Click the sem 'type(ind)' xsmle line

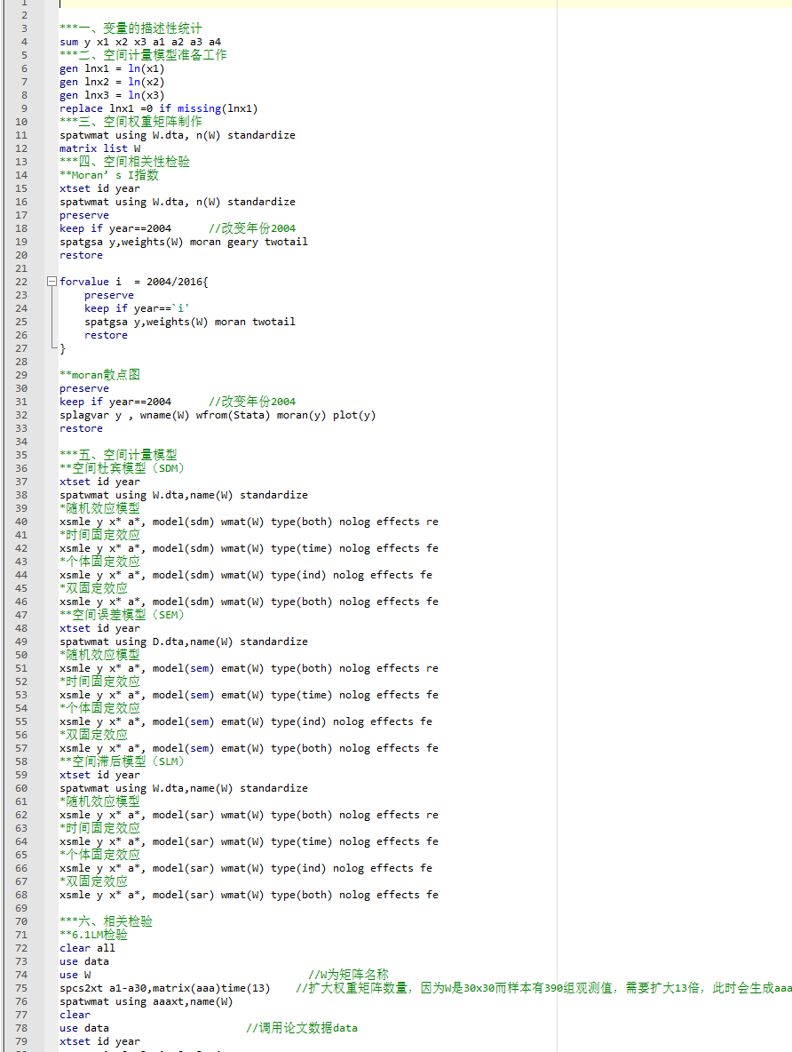coord(245,721)
